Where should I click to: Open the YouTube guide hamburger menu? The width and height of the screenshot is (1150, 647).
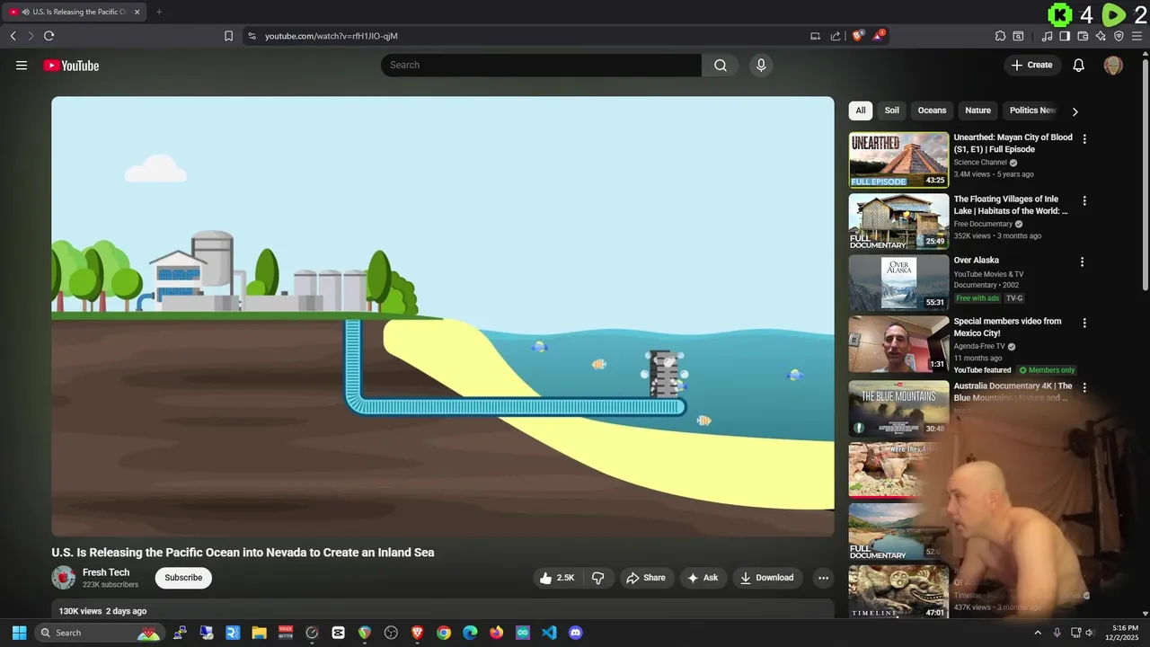pos(22,65)
